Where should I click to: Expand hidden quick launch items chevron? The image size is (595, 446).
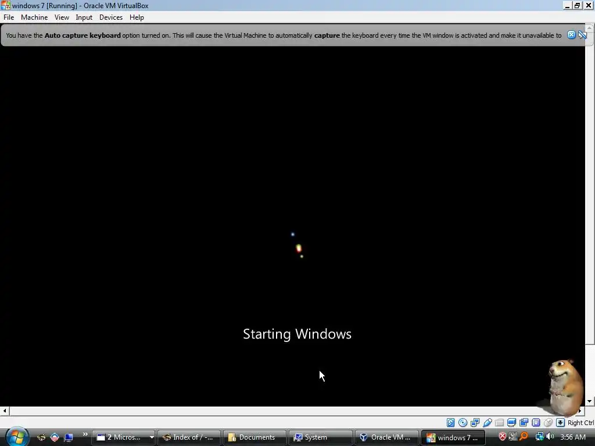click(85, 434)
